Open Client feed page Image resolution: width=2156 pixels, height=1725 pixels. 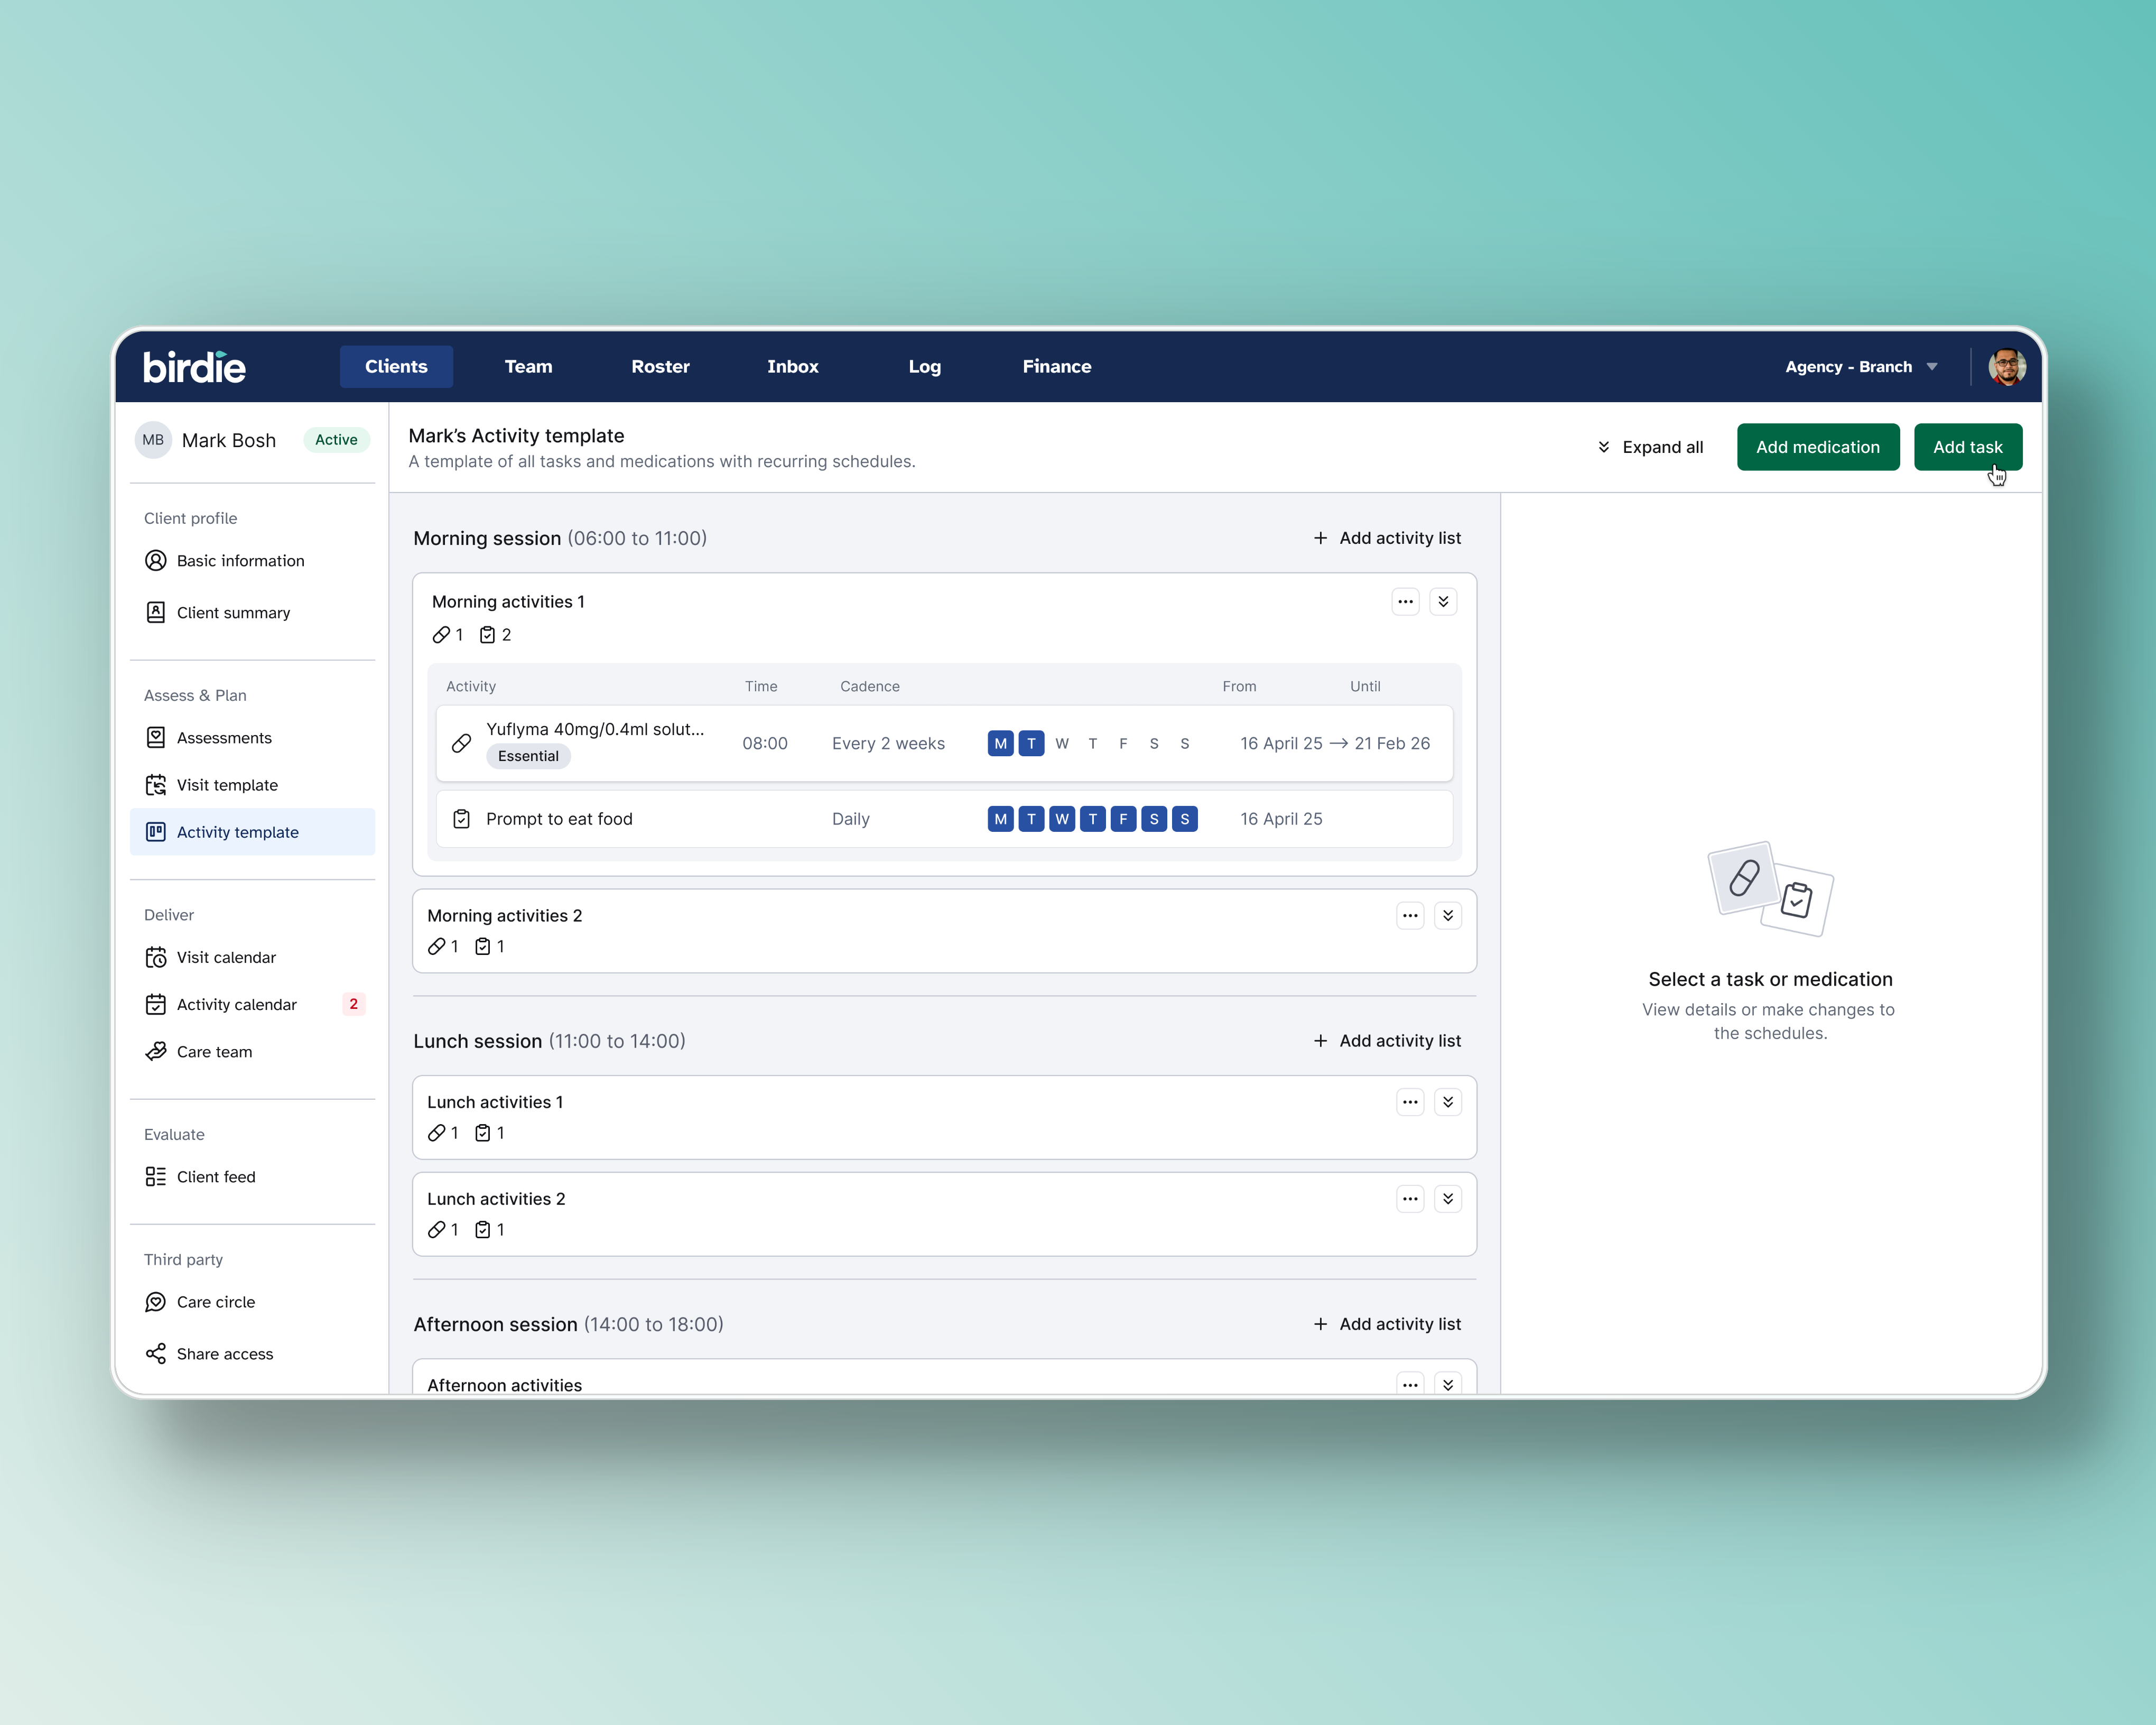click(x=216, y=1177)
